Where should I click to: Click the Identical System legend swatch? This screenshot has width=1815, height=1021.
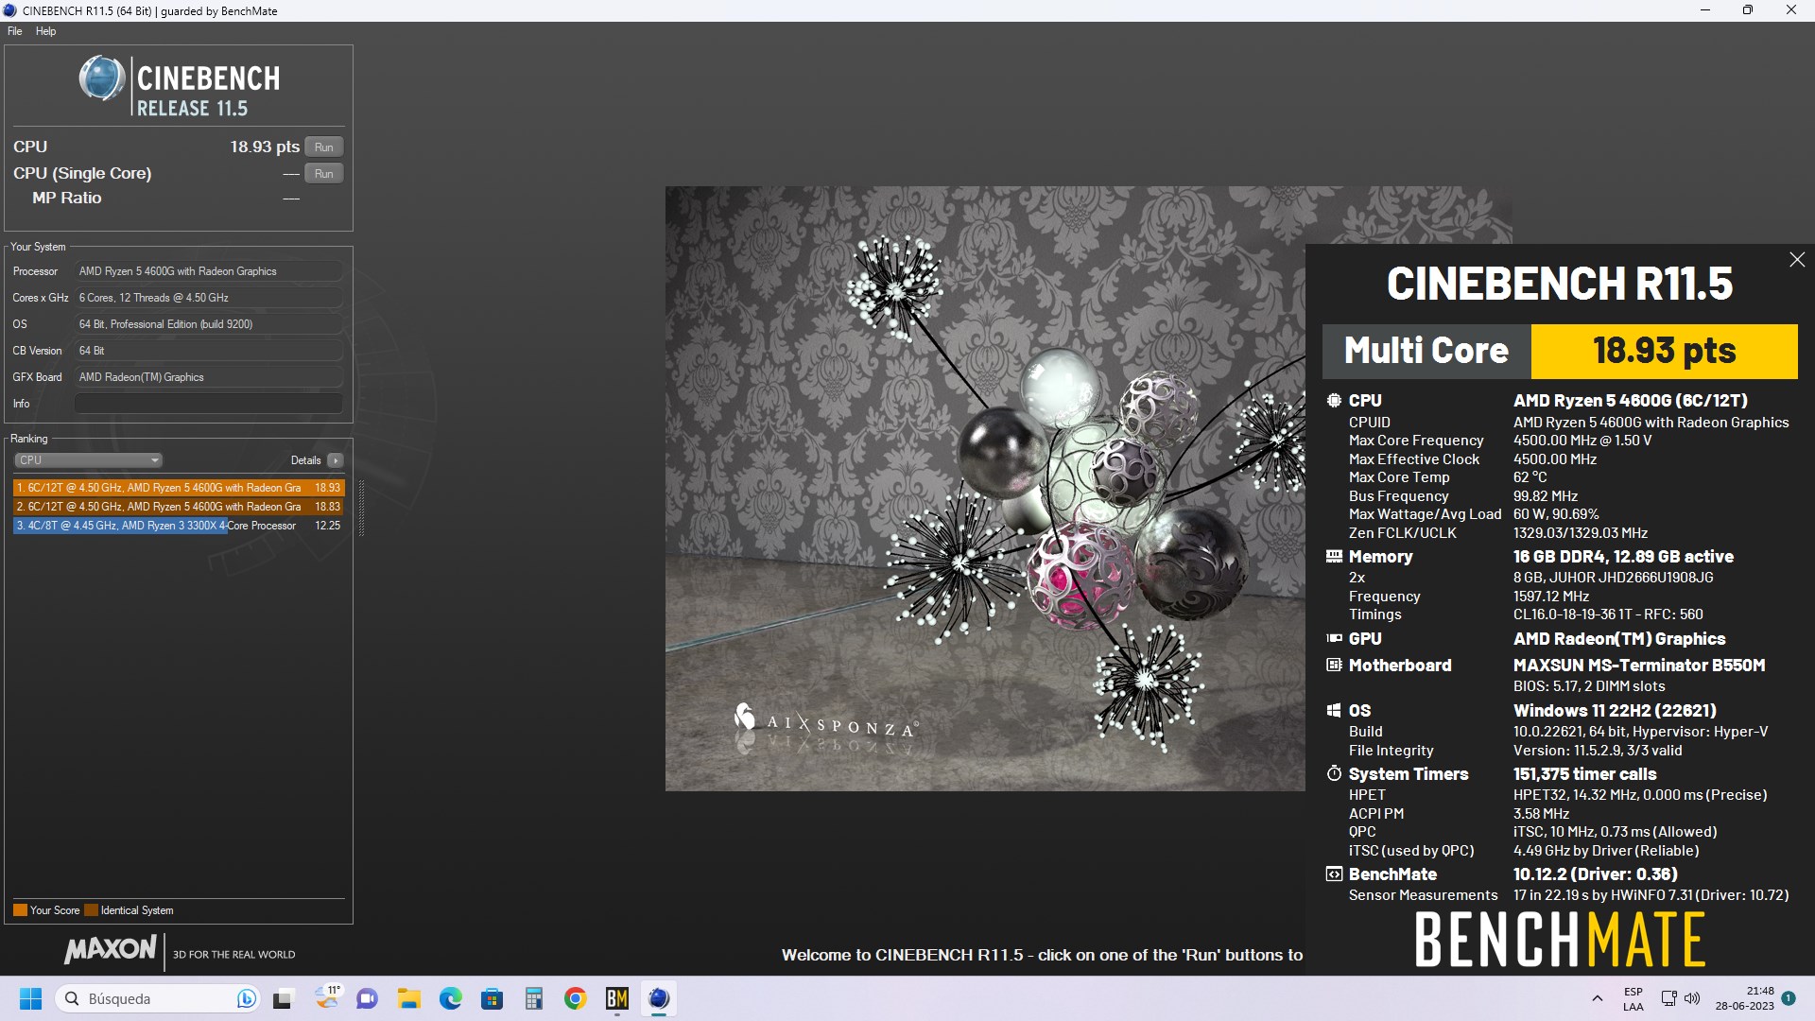91,910
